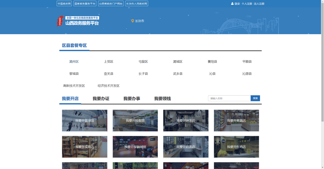Screen dimensions: 324x169
Task: Open the 山西省政府门户网站 link
Action: click(111, 3)
